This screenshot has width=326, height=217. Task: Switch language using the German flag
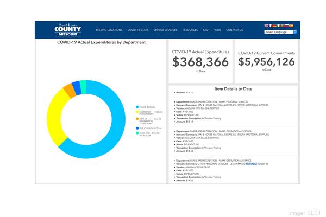[x=275, y=25]
